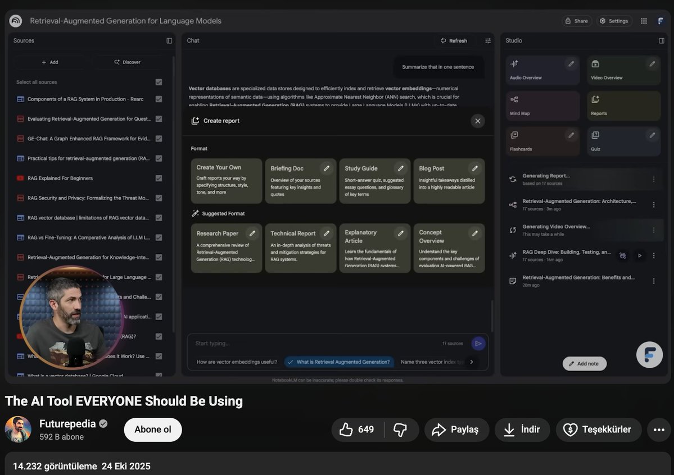
Task: Edit the Audio Overview pencil icon
Action: [x=571, y=64]
